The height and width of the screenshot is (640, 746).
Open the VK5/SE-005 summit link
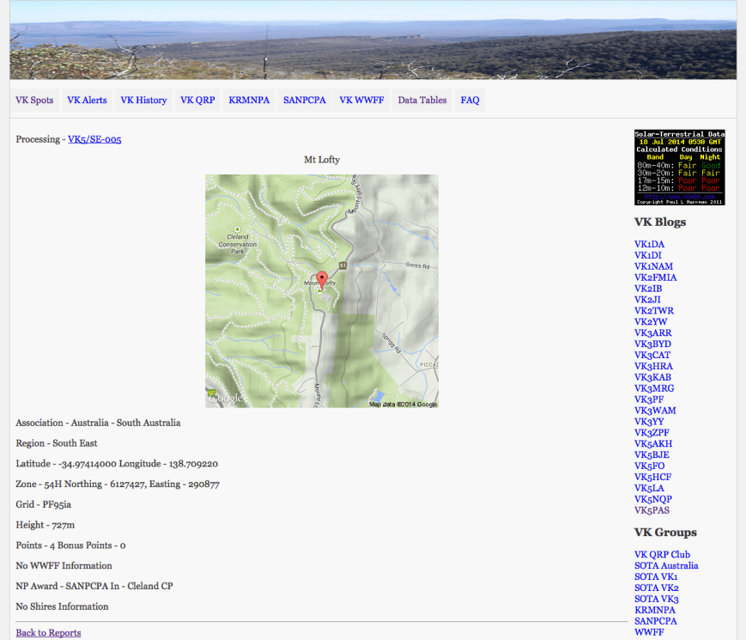pos(94,138)
